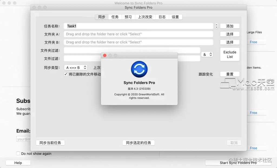This screenshot has width=277, height=168.
Task: Click the 同步选定的任务 button
Action: 138,143
